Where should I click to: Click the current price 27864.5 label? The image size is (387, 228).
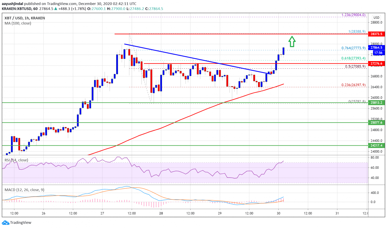[x=376, y=47]
